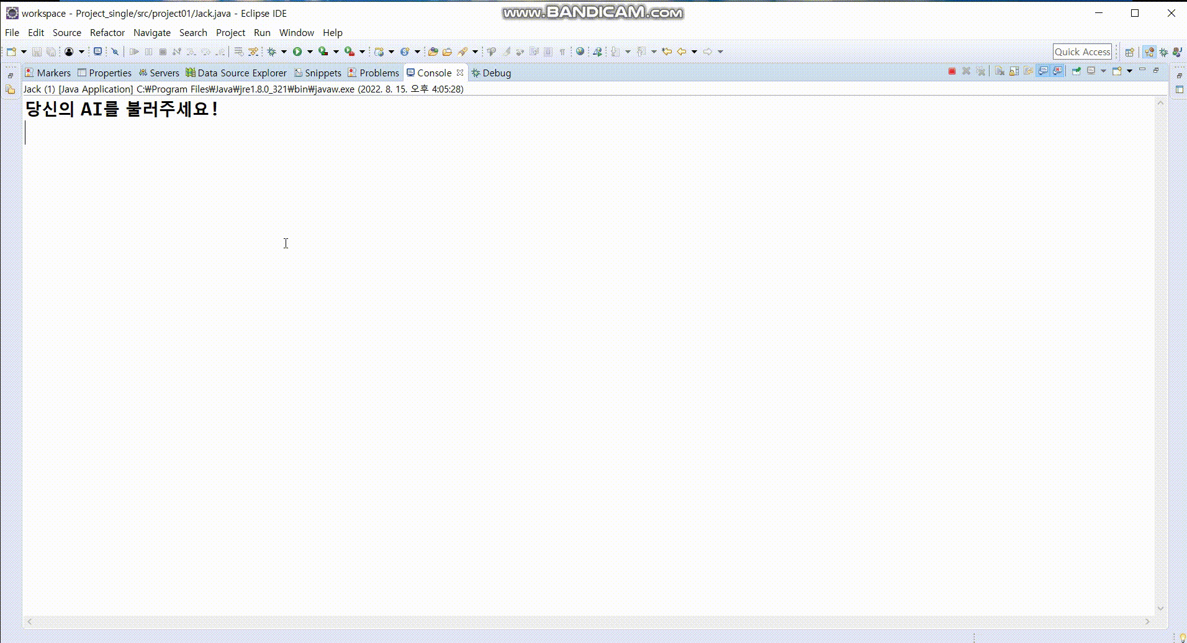
Task: Click the Debug bug icon in toolbar
Action: tap(271, 52)
